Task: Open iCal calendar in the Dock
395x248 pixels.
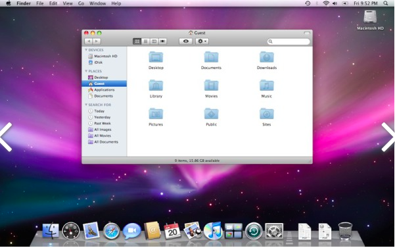Action: pyautogui.click(x=172, y=231)
